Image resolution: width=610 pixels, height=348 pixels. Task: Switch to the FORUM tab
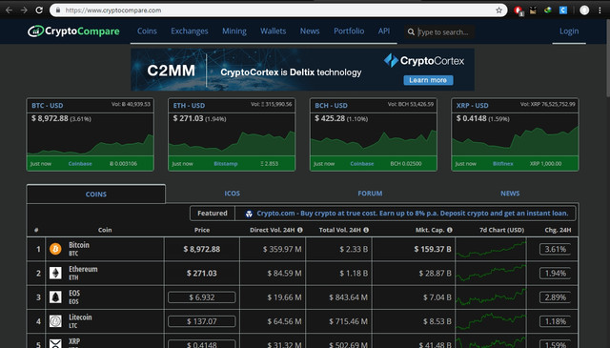coord(370,194)
